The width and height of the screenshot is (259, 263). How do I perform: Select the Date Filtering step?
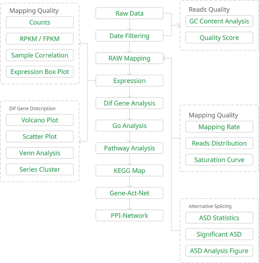coord(129,36)
